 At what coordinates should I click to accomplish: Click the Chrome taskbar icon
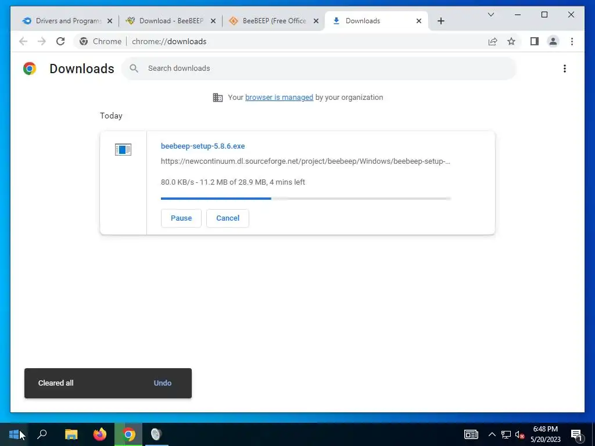(x=128, y=434)
